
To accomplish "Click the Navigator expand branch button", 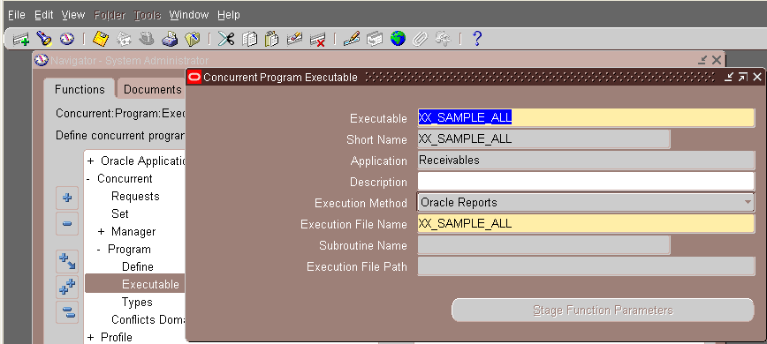I will 67,262.
